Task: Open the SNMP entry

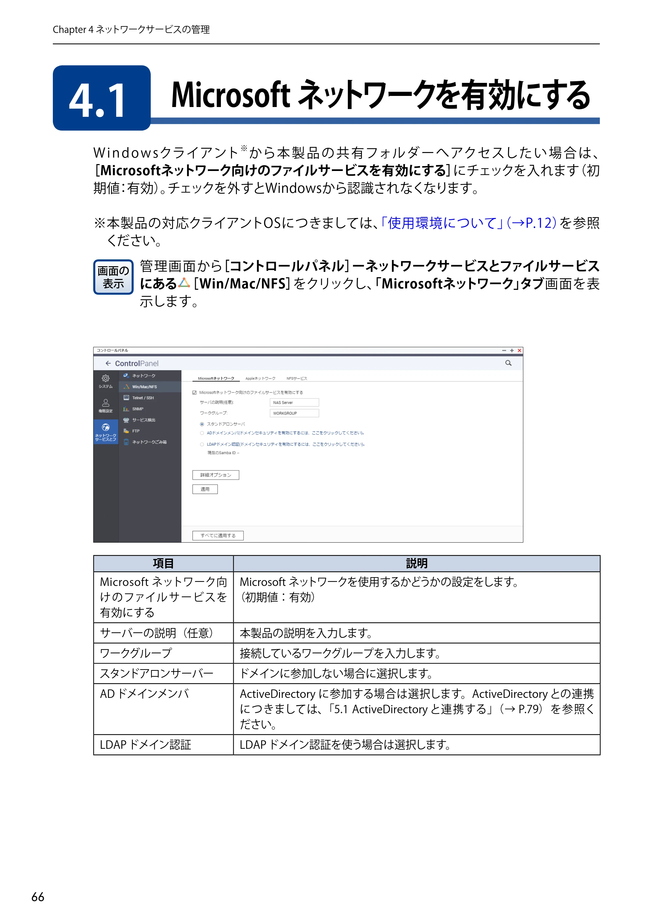Action: [x=149, y=409]
